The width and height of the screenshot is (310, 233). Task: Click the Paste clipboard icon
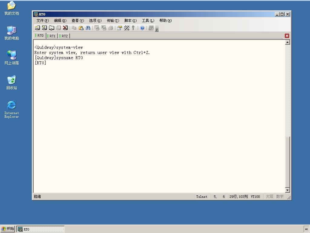[81, 28]
